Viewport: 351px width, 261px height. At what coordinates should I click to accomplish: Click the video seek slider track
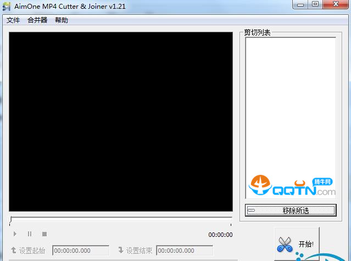coord(121,219)
